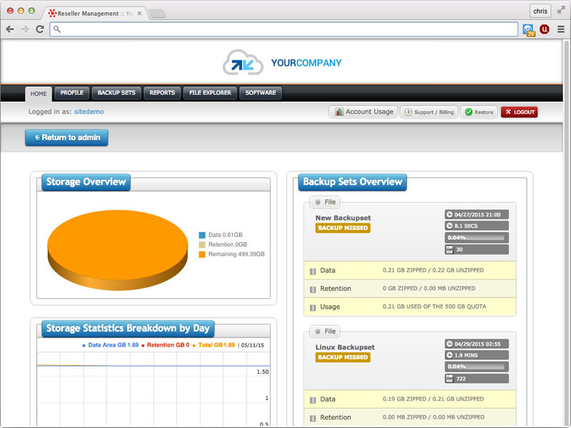Image resolution: width=571 pixels, height=428 pixels.
Task: Reload the page with refresh icon
Action: tap(40, 29)
